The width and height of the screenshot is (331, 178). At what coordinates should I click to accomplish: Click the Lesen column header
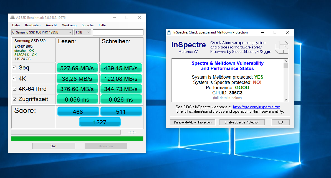67,41
